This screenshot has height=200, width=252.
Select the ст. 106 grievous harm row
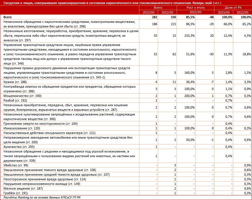50,170
